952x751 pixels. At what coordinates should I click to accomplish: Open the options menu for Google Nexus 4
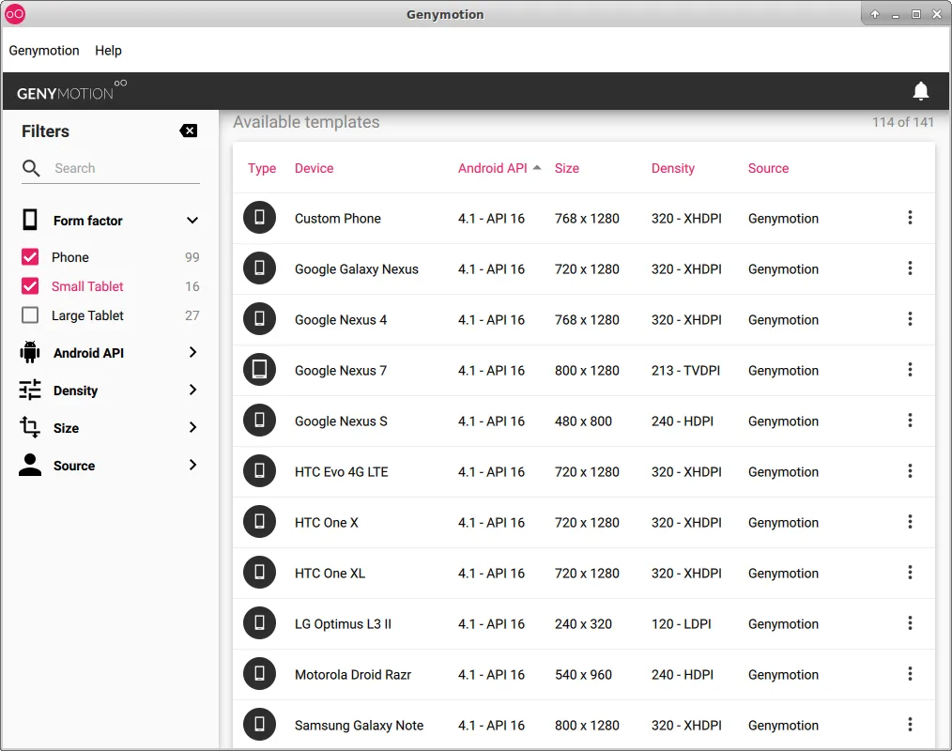point(910,319)
